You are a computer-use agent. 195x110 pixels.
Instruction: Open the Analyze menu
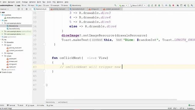click(25, 2)
